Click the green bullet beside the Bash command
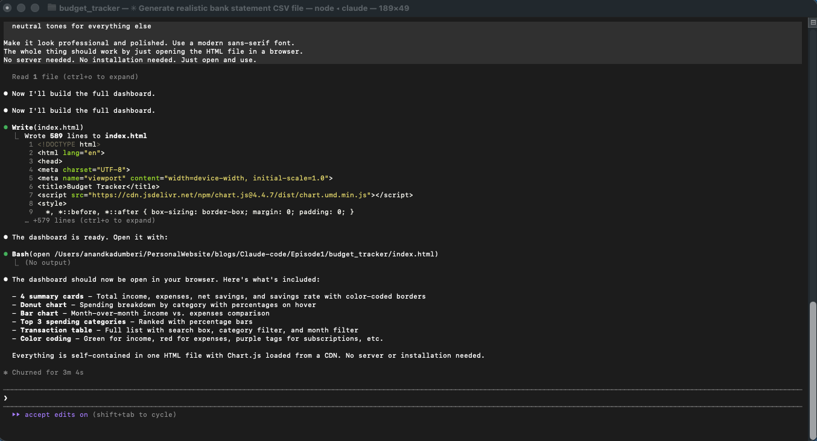The height and width of the screenshot is (441, 817). (5, 254)
